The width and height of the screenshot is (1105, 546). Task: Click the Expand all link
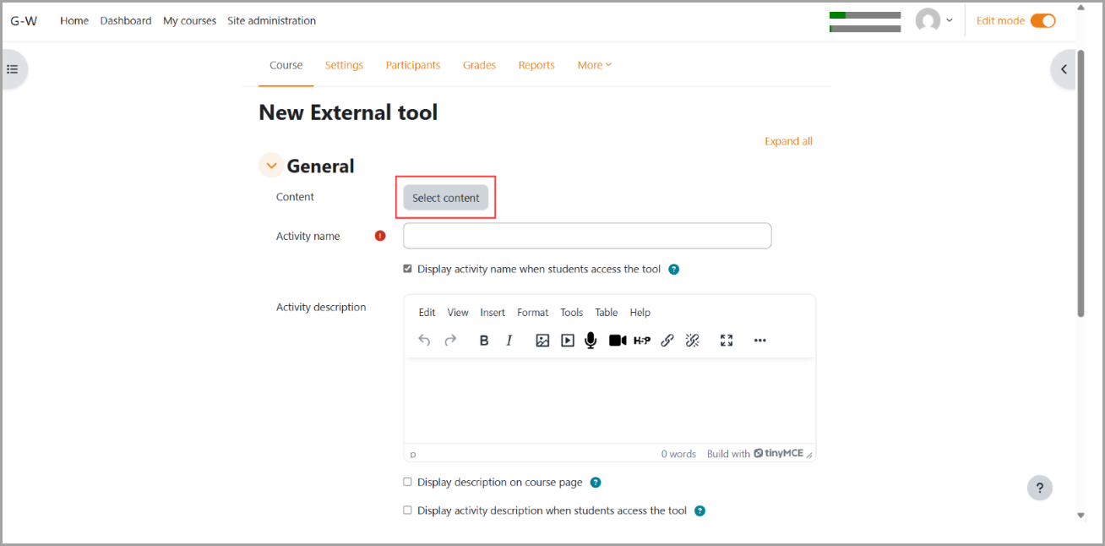[788, 141]
